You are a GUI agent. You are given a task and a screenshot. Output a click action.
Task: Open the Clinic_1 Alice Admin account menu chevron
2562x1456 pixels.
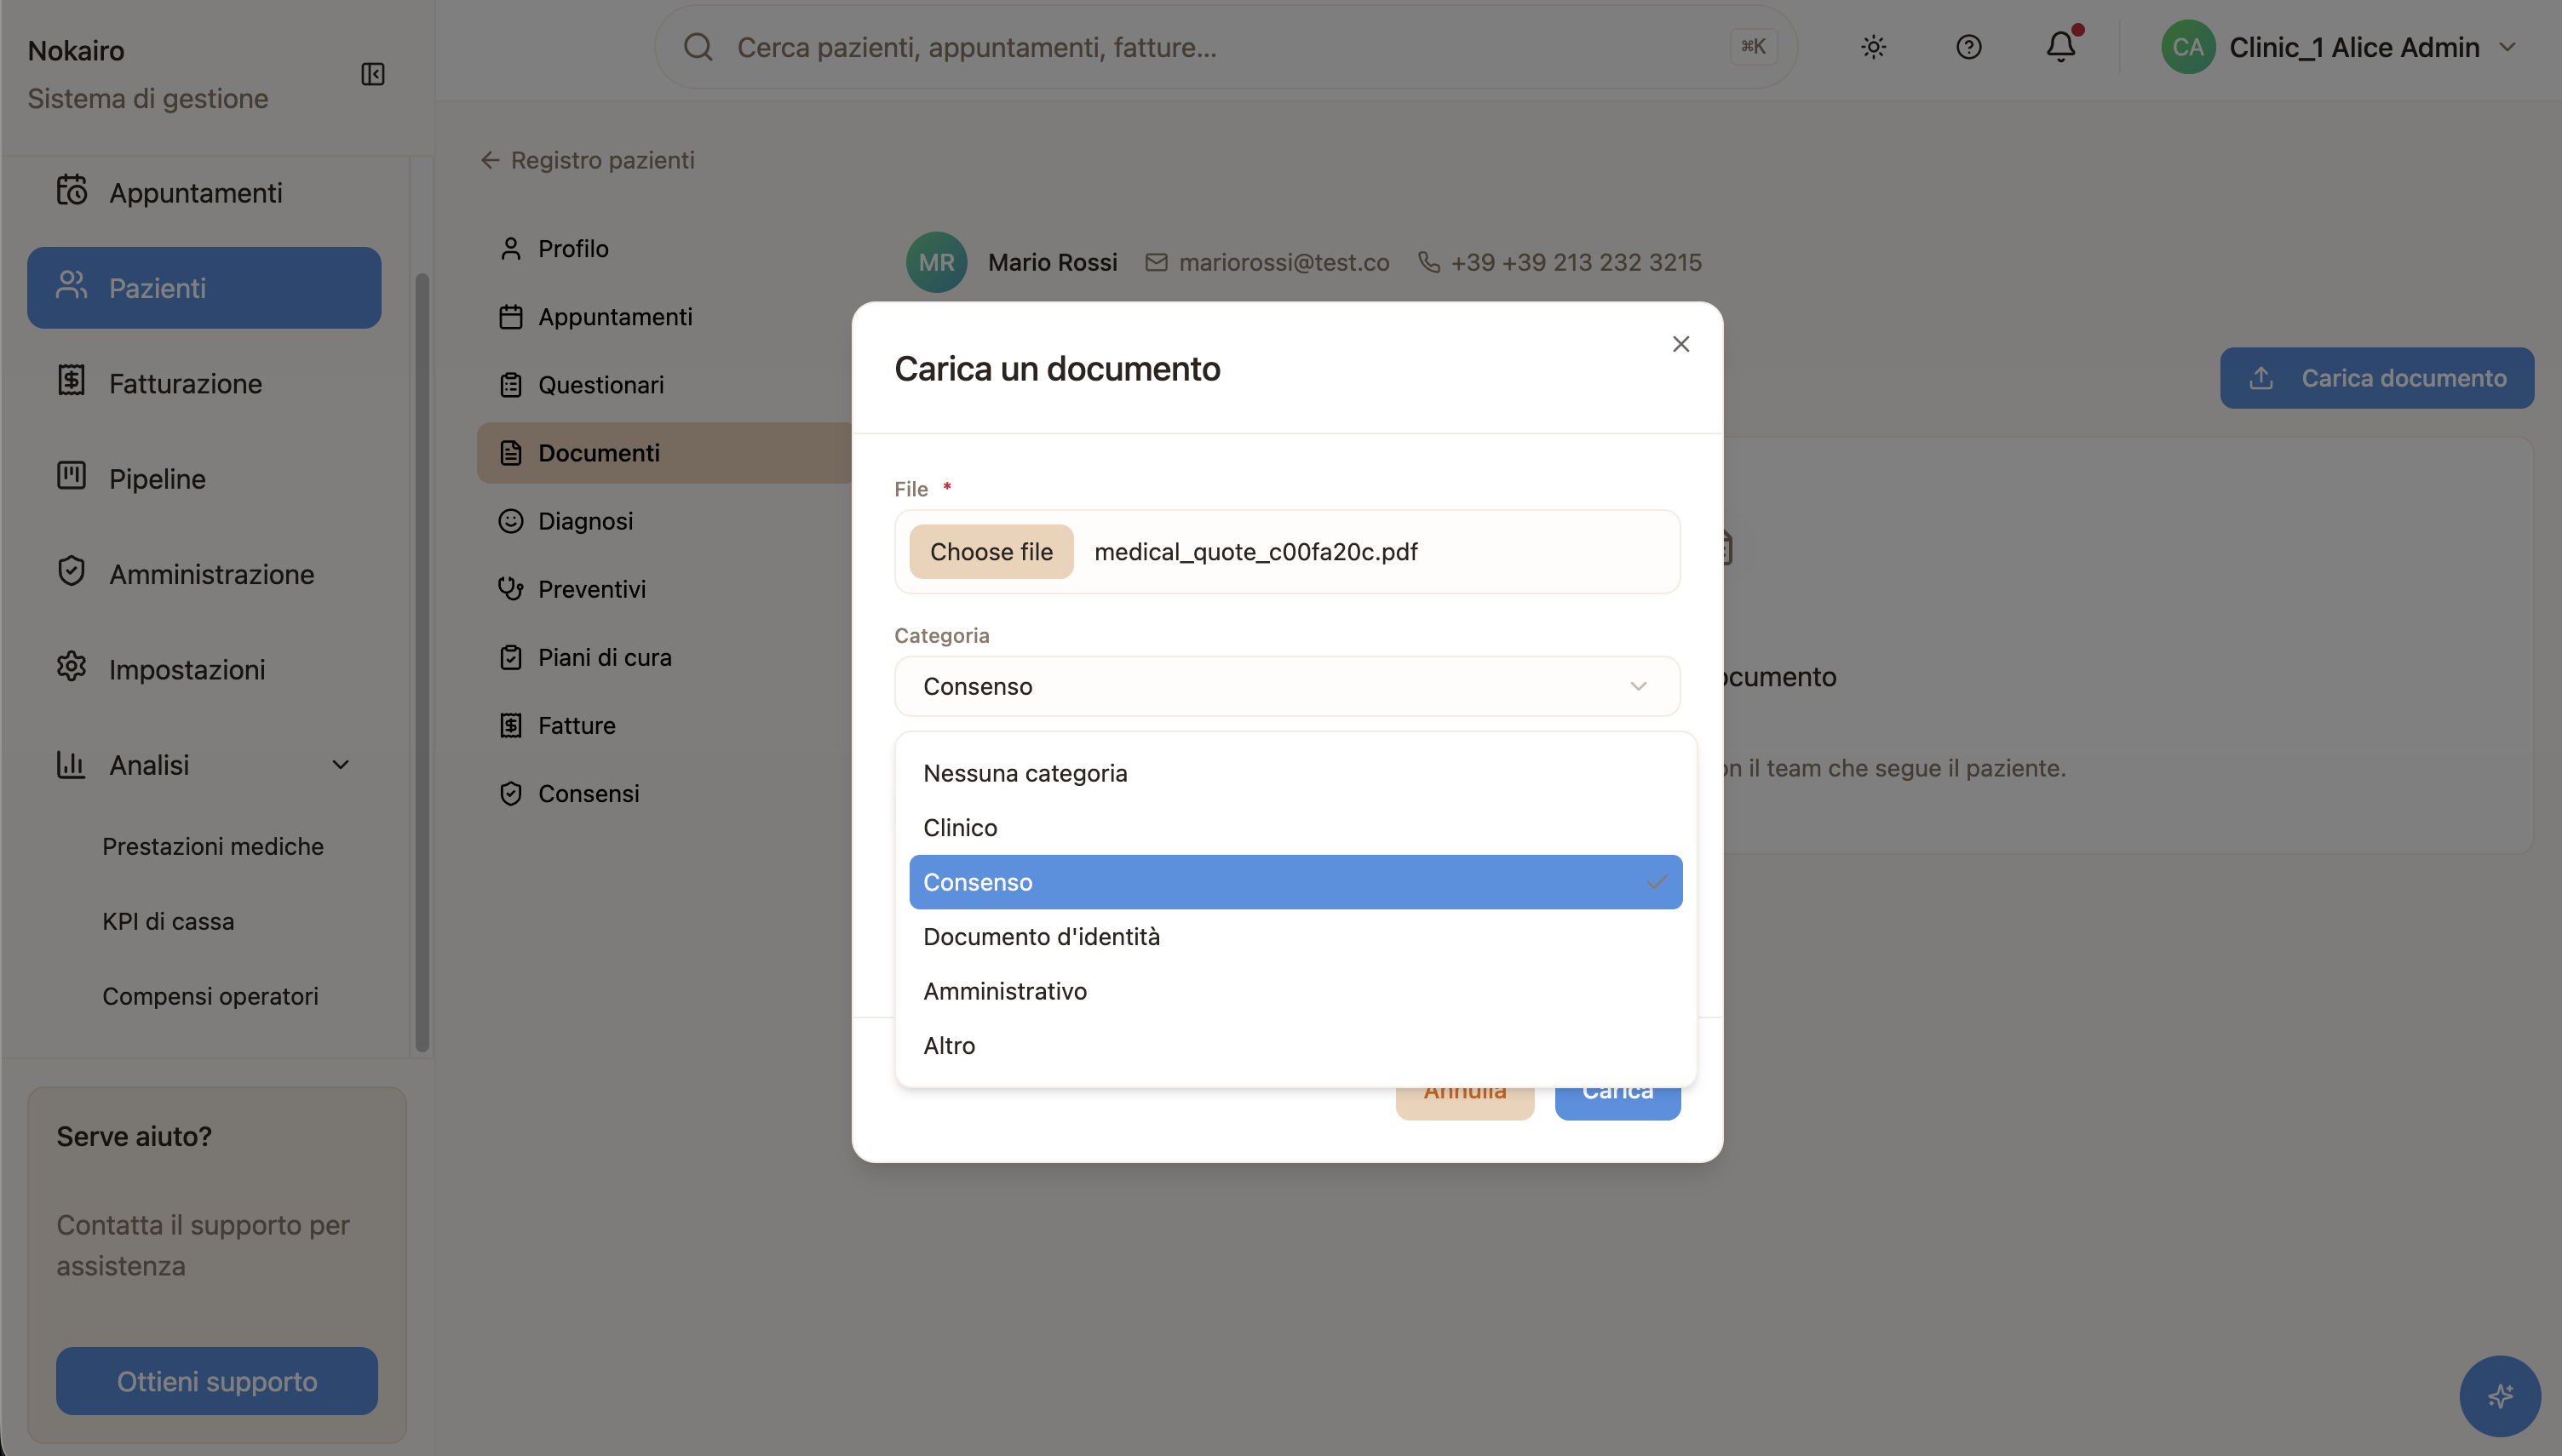[x=2506, y=47]
